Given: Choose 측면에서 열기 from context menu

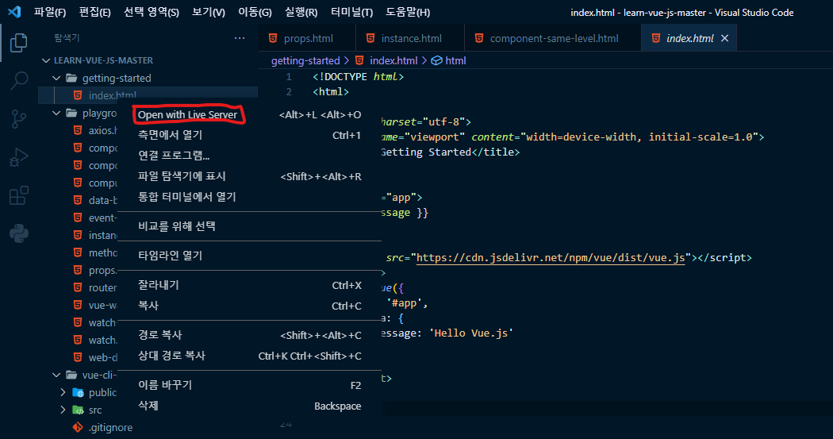Looking at the screenshot, I should click(x=249, y=135).
